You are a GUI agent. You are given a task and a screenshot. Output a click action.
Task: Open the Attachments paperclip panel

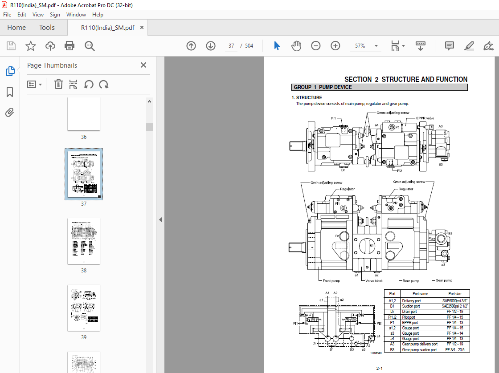[10, 112]
